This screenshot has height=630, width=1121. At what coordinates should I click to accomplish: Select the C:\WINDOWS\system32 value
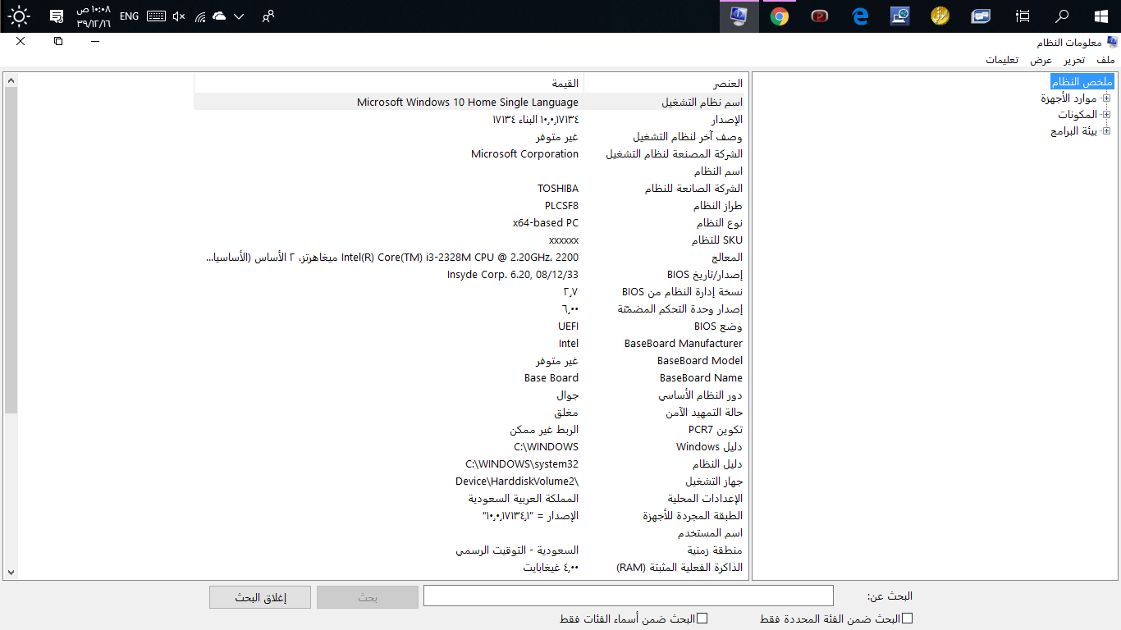522,463
